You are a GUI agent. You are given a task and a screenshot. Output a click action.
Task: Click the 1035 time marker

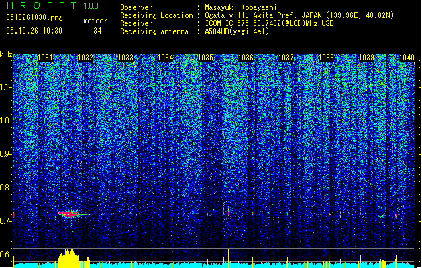pos(205,58)
